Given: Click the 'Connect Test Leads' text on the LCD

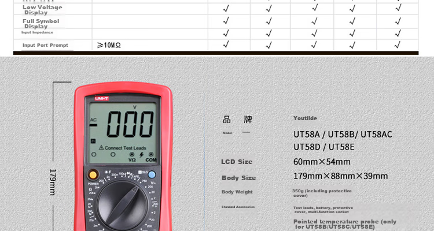Looking at the screenshot, I should coord(125,148).
